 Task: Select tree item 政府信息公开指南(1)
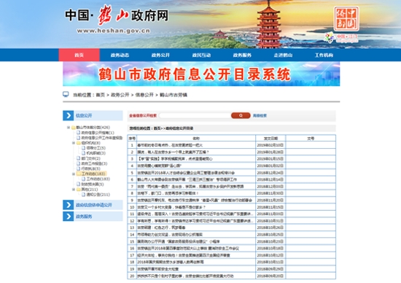[98, 133]
